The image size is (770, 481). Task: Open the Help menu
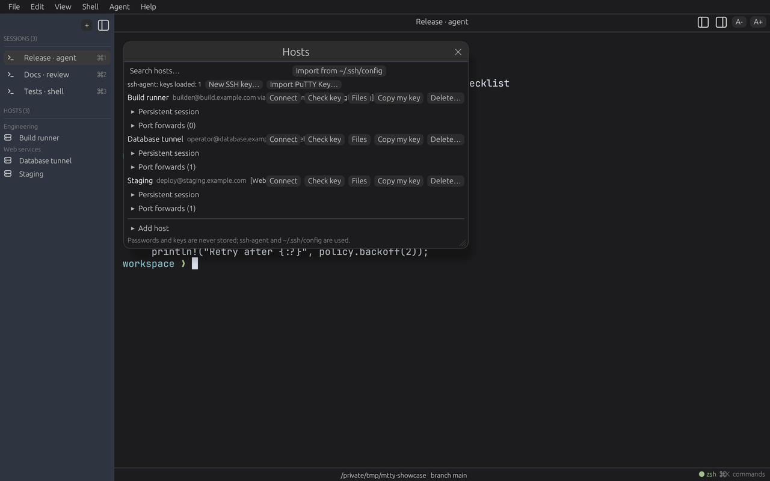(x=148, y=7)
